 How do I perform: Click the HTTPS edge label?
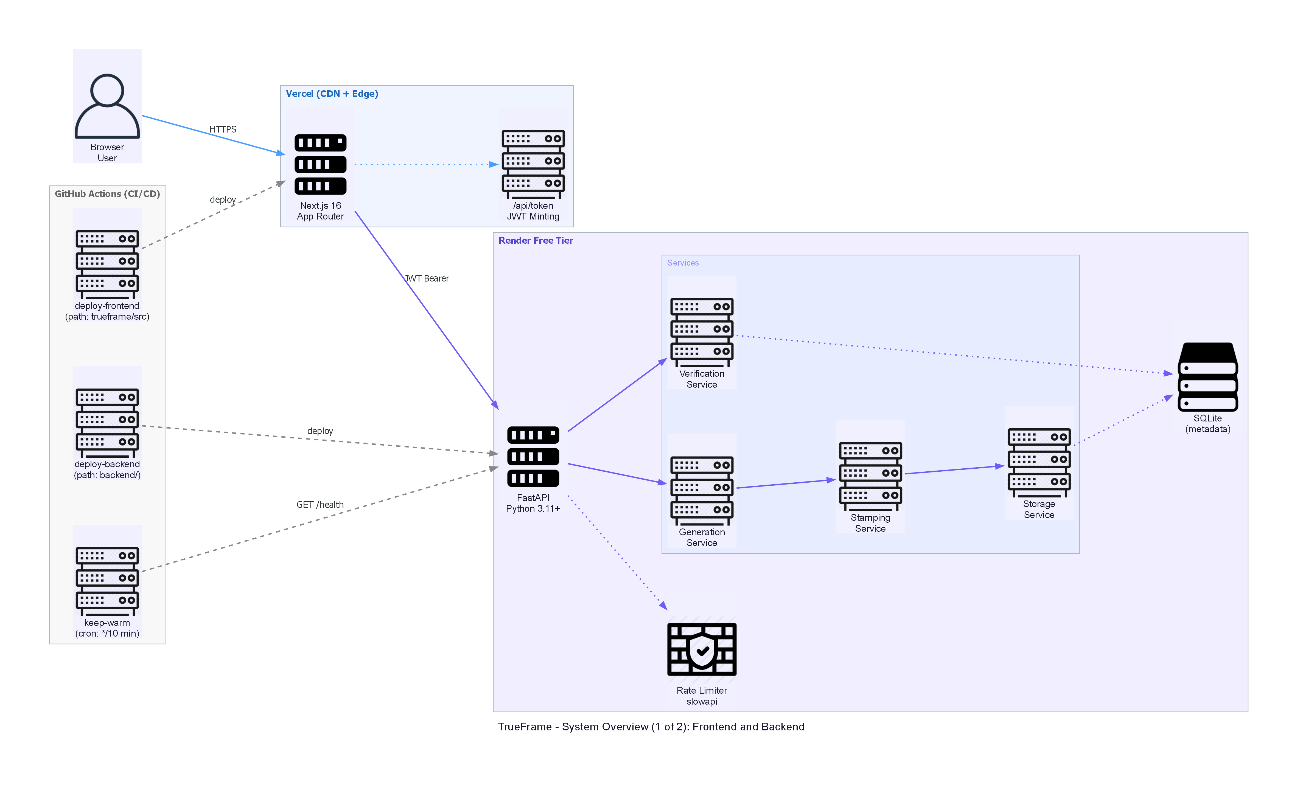(223, 130)
